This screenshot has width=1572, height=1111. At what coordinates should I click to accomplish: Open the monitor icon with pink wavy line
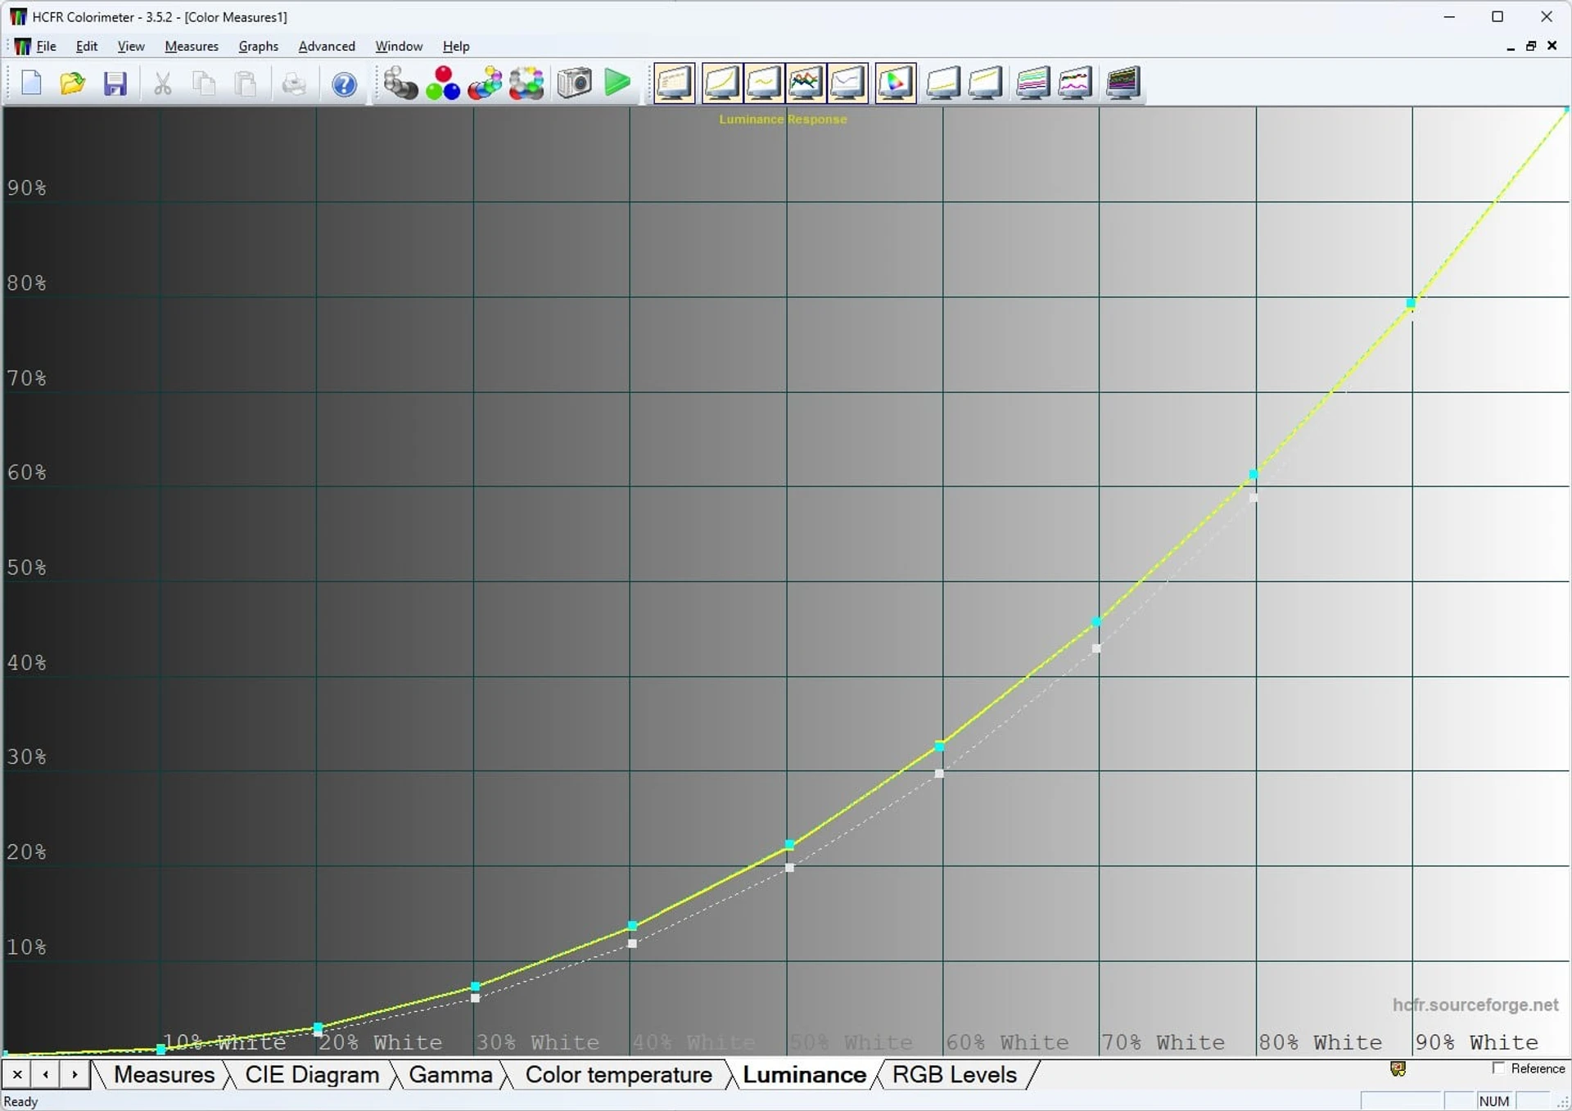(x=1075, y=83)
